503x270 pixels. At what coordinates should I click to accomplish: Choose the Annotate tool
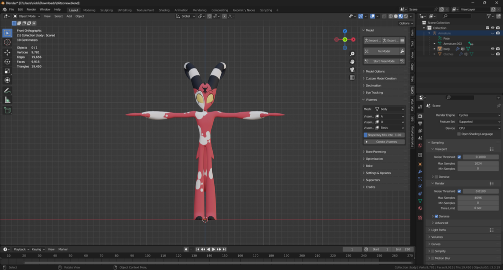pos(7,91)
